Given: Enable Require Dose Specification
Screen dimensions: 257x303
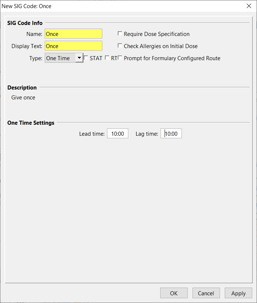Looking at the screenshot, I should point(120,34).
